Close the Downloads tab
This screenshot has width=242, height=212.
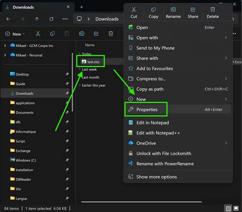68,7
